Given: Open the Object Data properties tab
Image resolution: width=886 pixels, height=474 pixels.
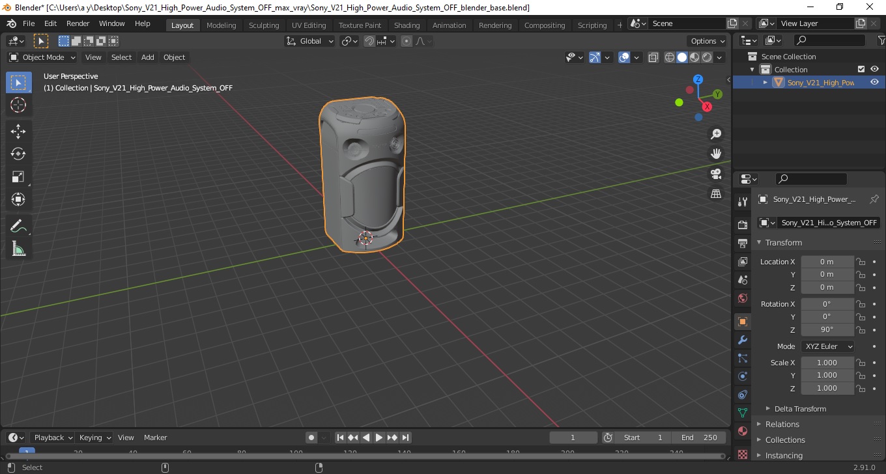Looking at the screenshot, I should [742, 413].
